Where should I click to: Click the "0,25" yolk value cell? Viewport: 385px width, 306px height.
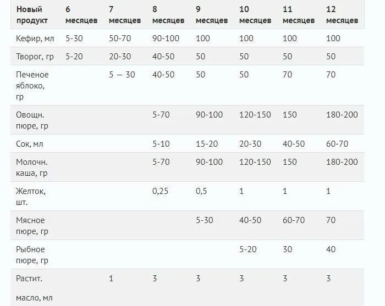161,191
